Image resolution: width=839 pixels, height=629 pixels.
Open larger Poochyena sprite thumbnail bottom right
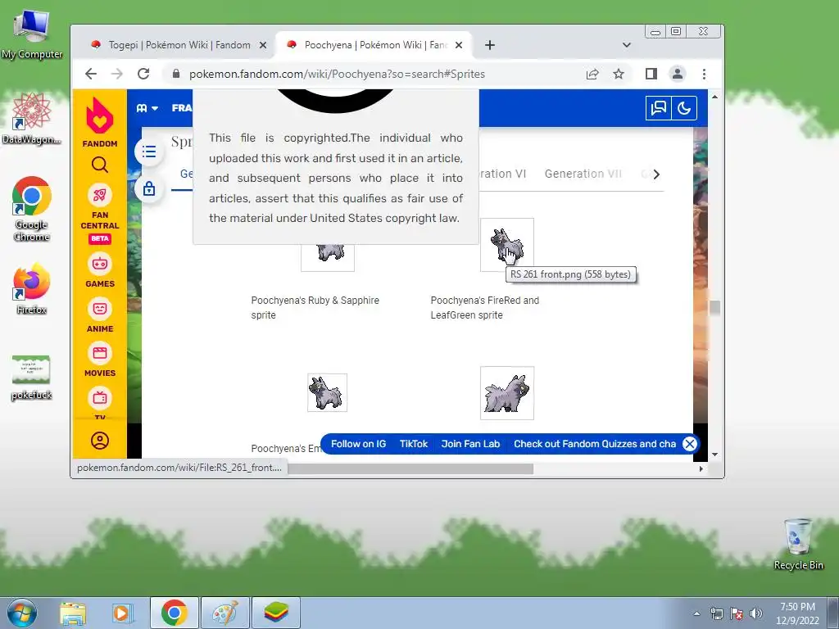click(506, 393)
